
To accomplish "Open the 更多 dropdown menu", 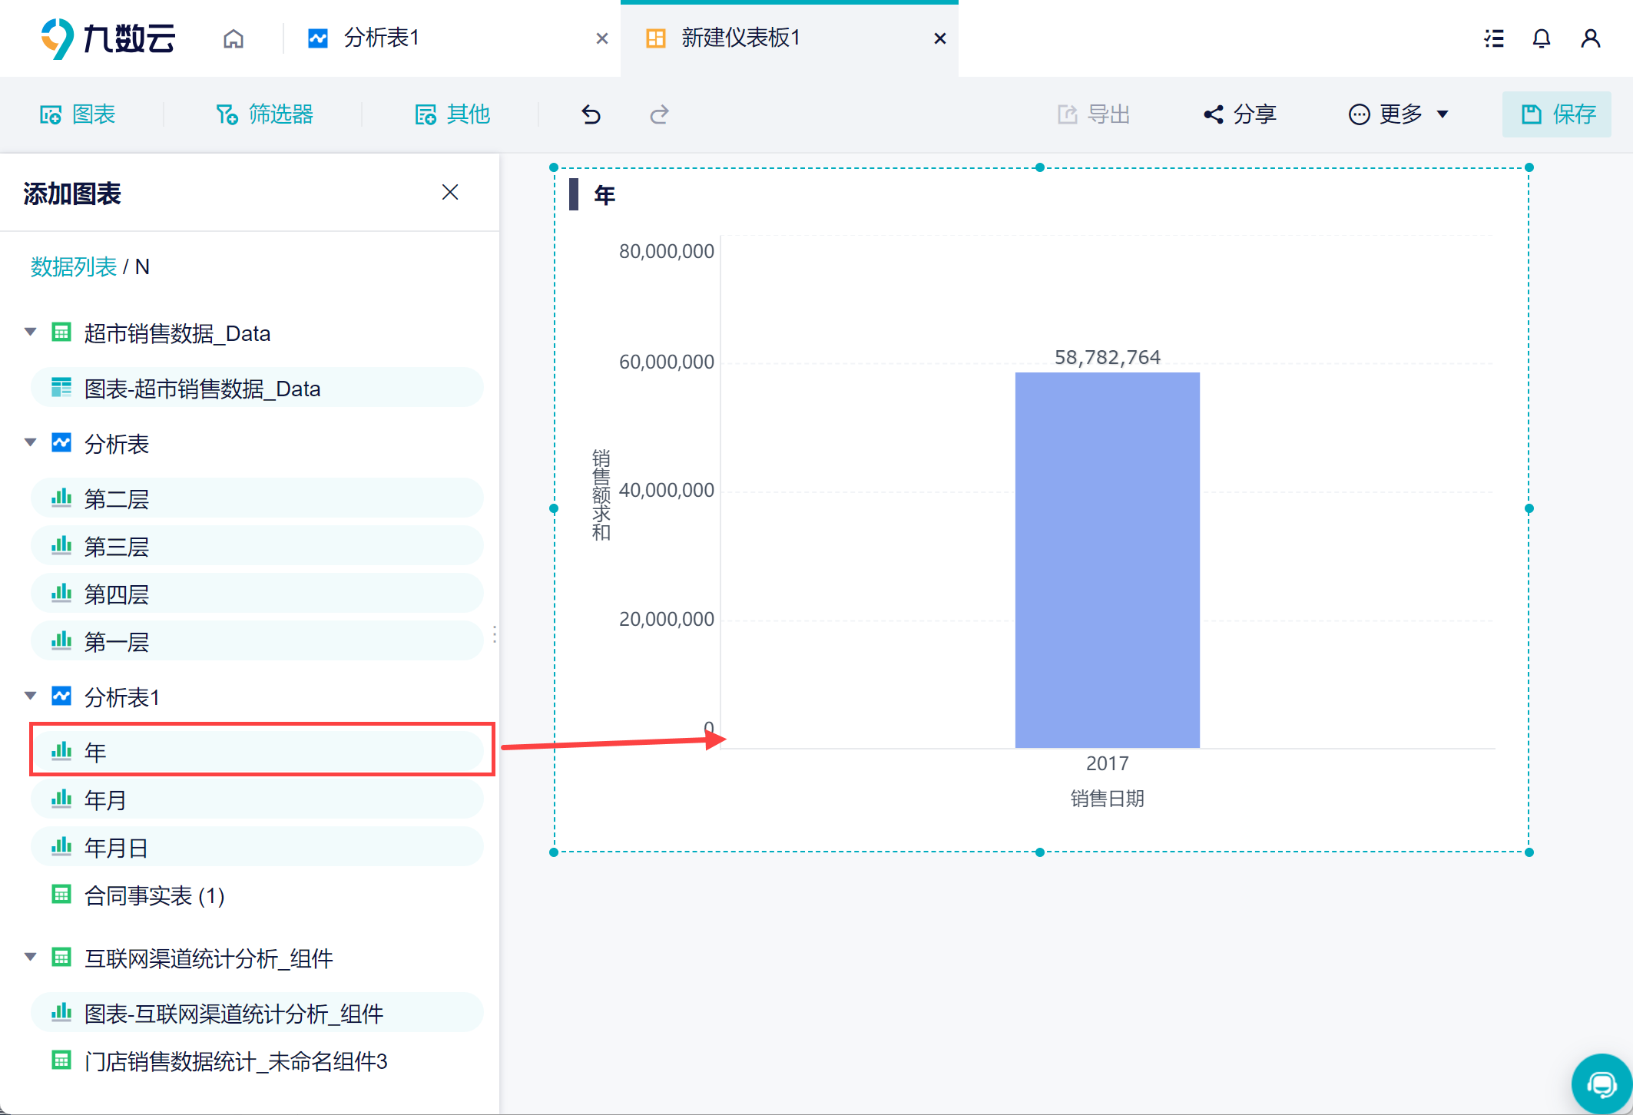I will pos(1398,114).
